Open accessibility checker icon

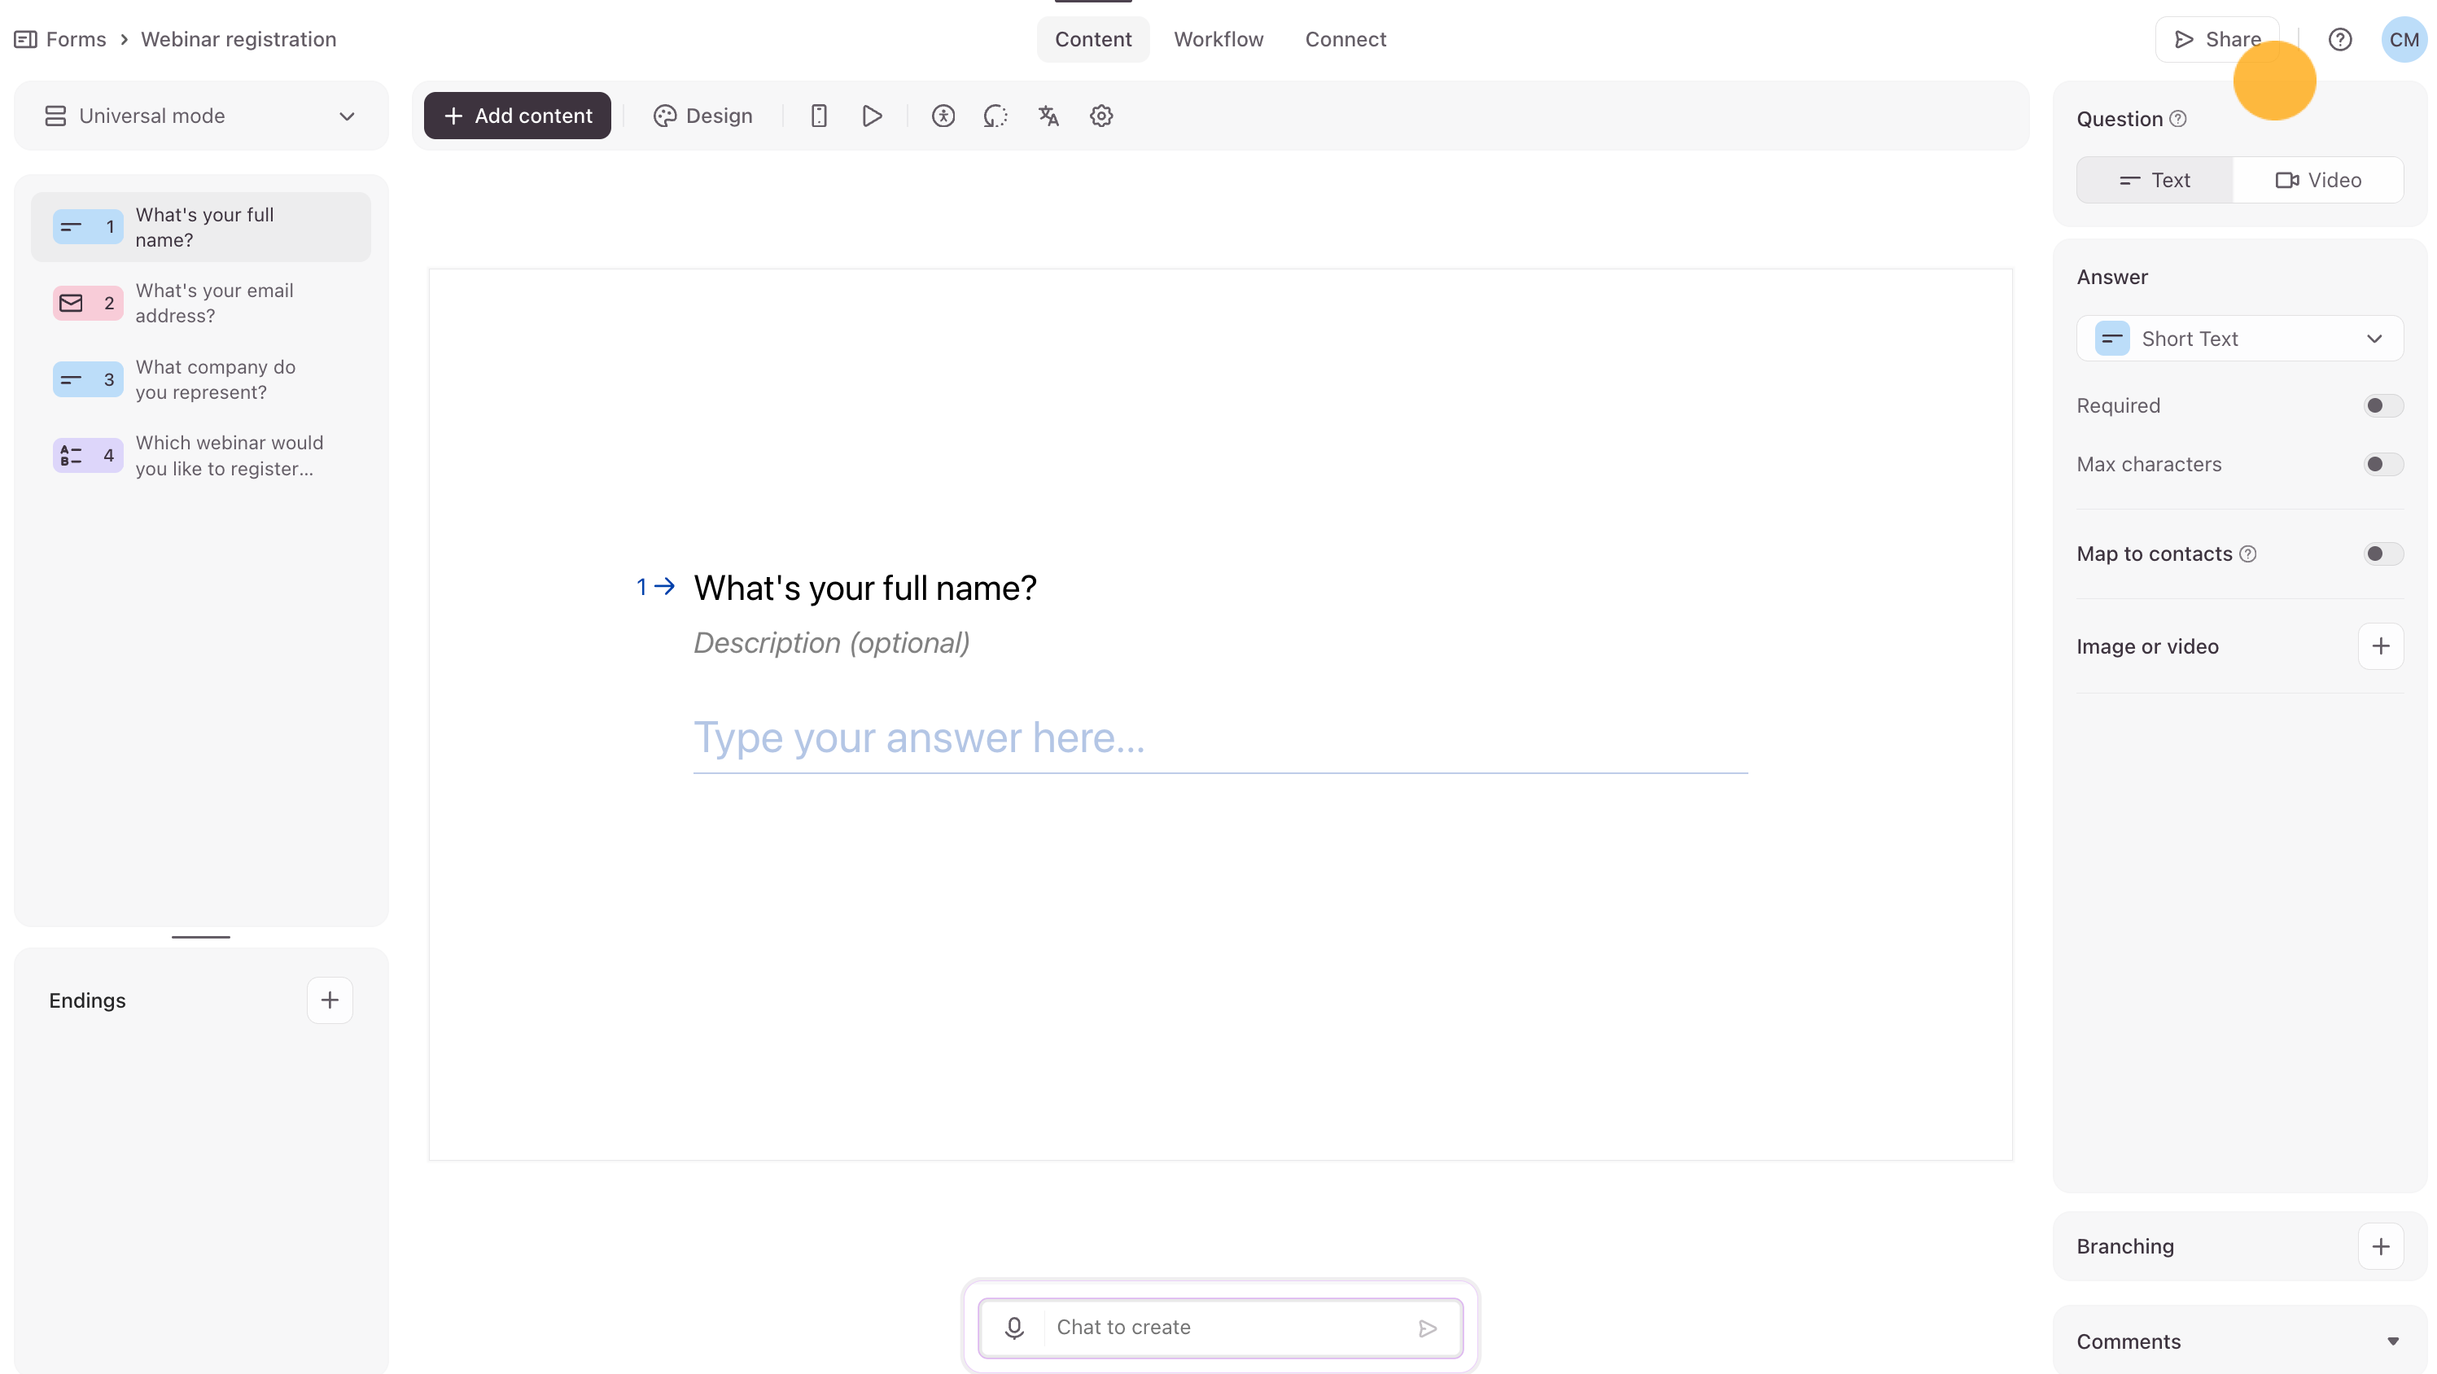tap(943, 116)
